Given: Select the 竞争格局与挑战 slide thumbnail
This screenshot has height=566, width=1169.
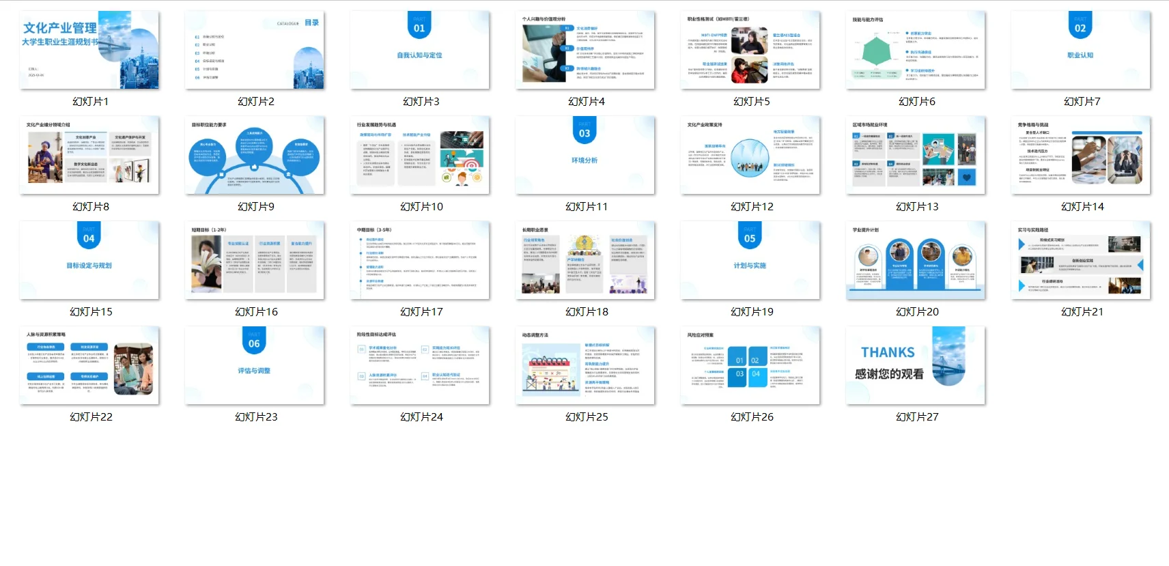Looking at the screenshot, I should [x=1081, y=155].
